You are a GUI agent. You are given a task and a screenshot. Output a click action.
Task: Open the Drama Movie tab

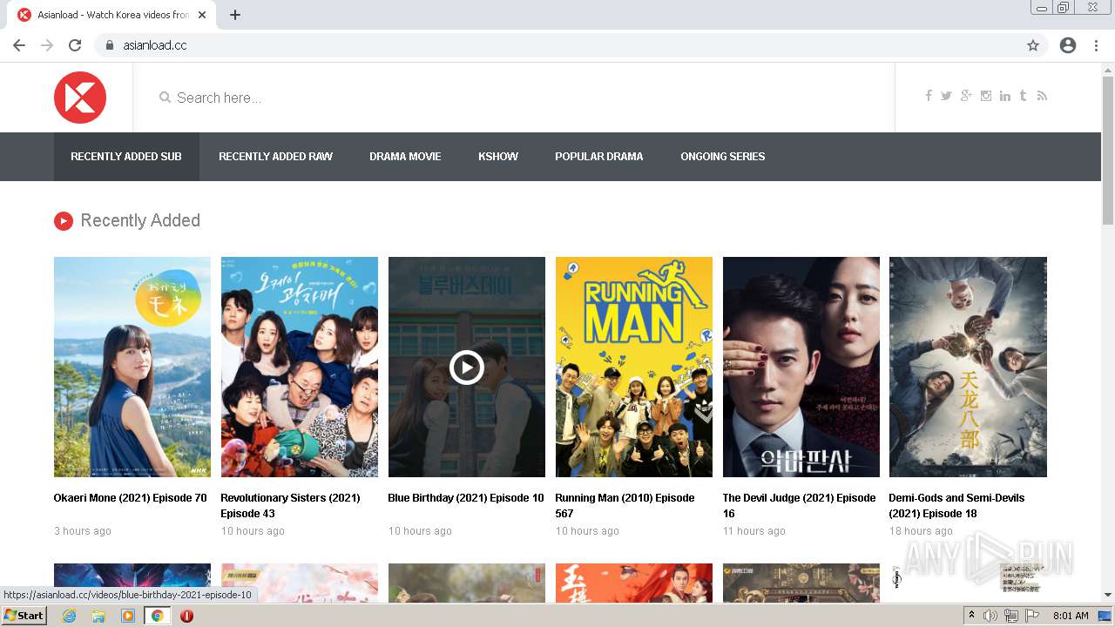405,157
